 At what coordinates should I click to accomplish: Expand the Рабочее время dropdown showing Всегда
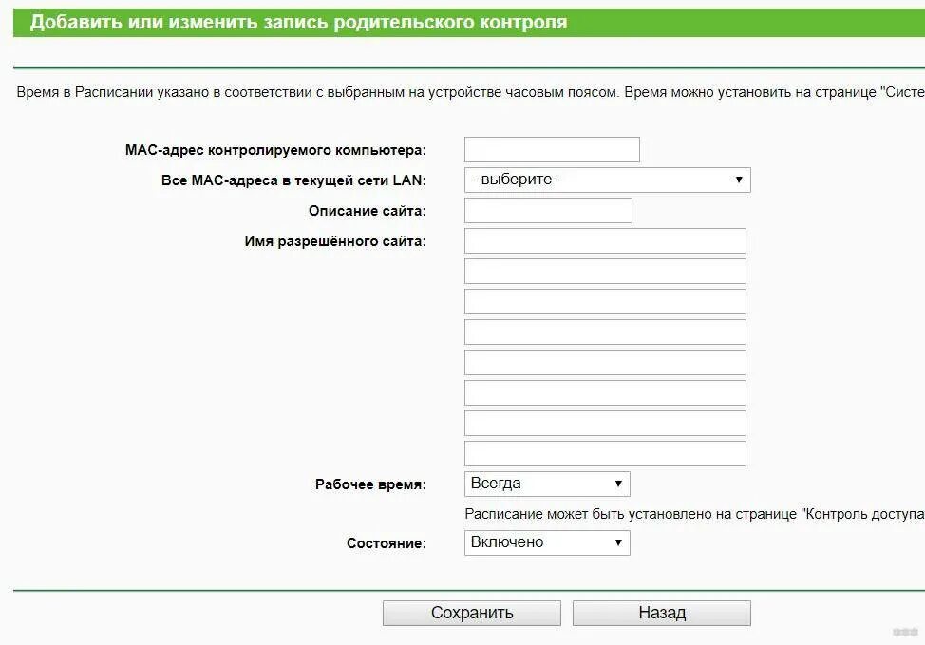click(547, 484)
